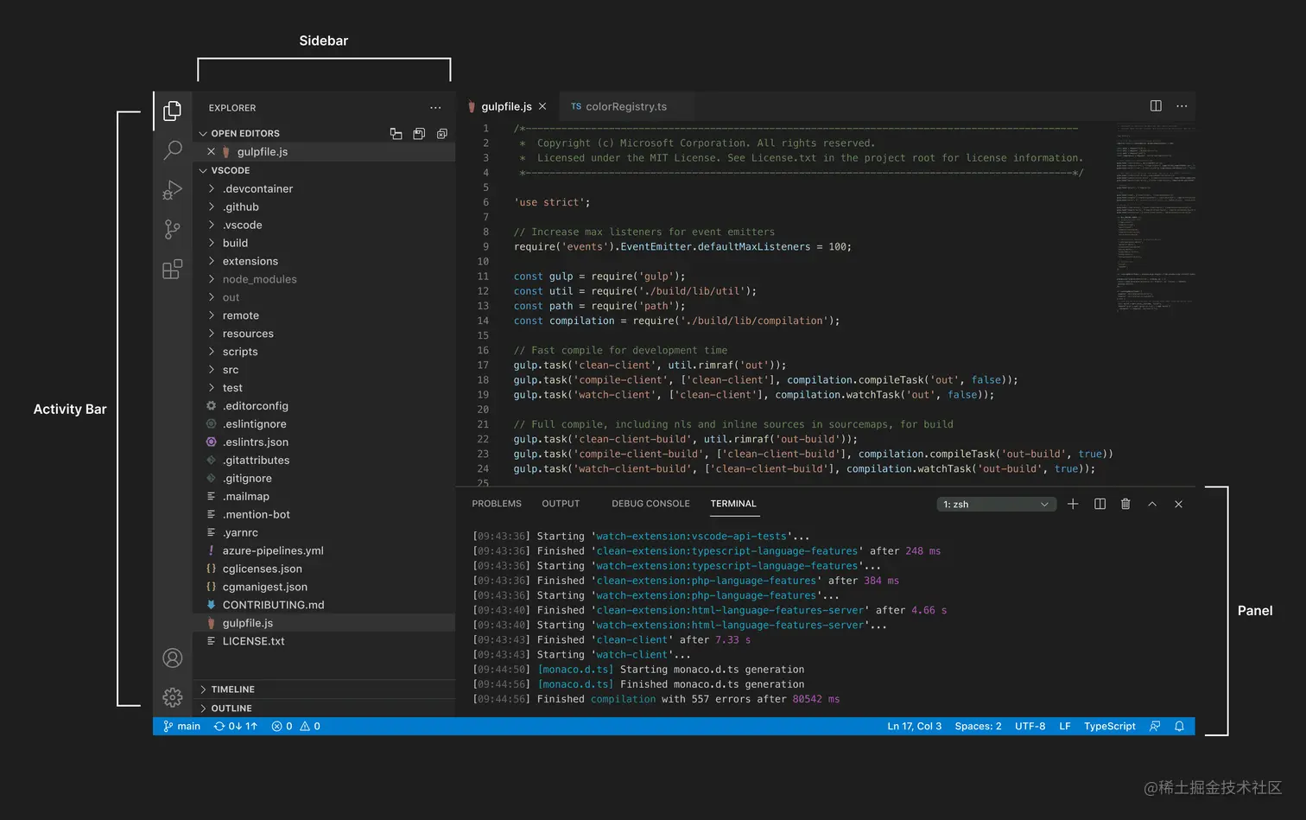Split the editor to the right
Image resolution: width=1306 pixels, height=820 pixels.
(x=1156, y=106)
